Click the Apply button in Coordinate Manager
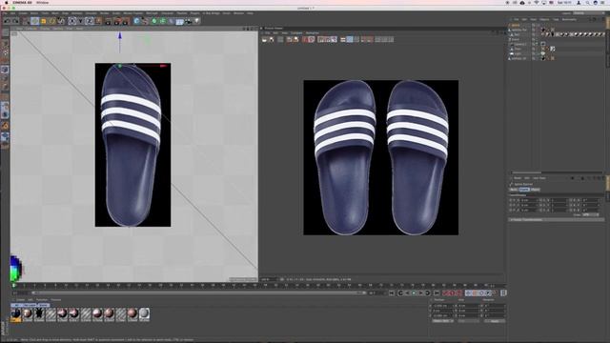The width and height of the screenshot is (610, 343). (x=495, y=321)
